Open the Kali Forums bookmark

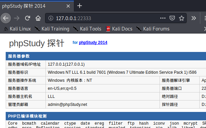tap(153, 29)
